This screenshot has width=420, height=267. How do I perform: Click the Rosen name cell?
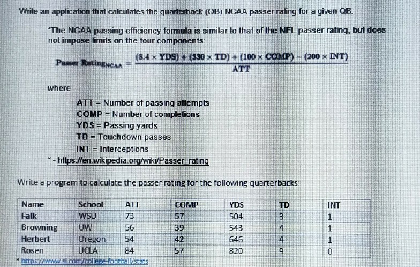[32, 250]
